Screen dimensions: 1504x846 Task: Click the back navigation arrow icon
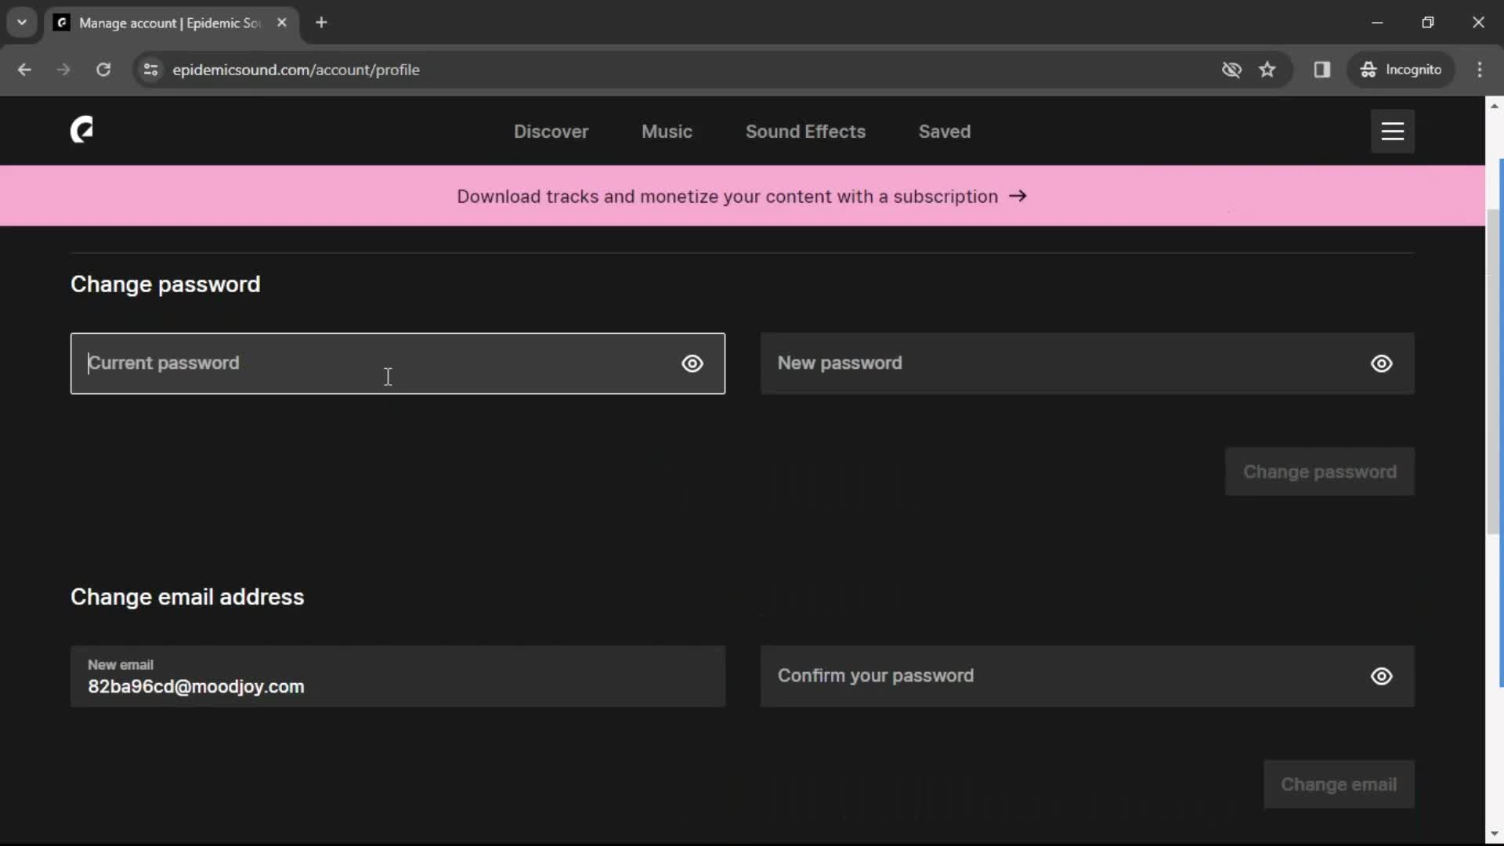click(25, 69)
